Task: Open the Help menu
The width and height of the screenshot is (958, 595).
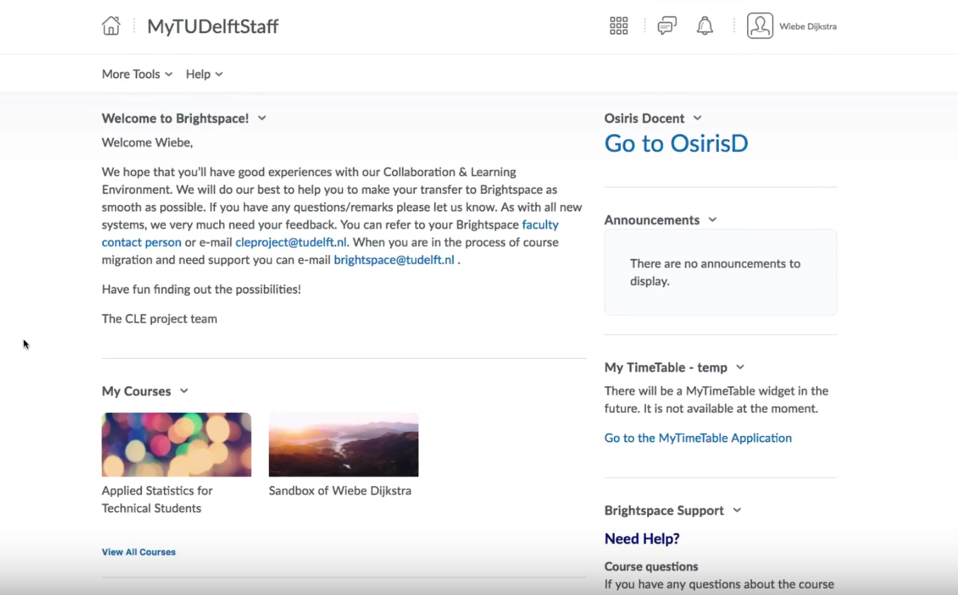Action: click(x=204, y=74)
